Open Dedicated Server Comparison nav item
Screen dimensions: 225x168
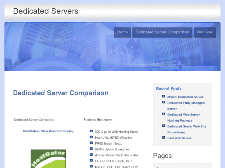click(x=162, y=32)
